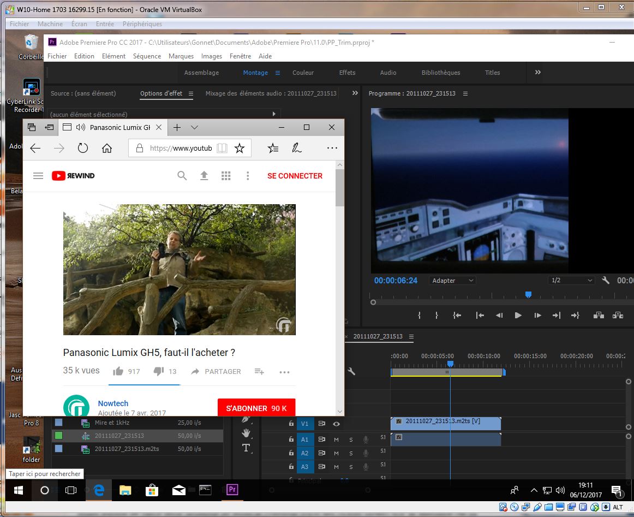Open the Séquence menu
634x517 pixels.
[x=147, y=56]
